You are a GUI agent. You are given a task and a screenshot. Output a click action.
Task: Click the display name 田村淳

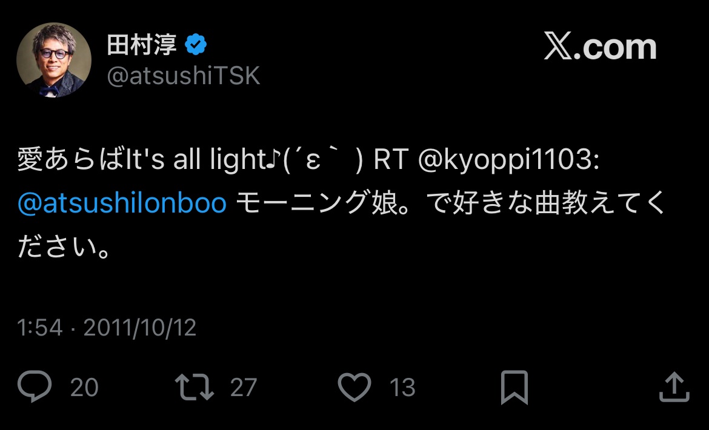(x=142, y=45)
